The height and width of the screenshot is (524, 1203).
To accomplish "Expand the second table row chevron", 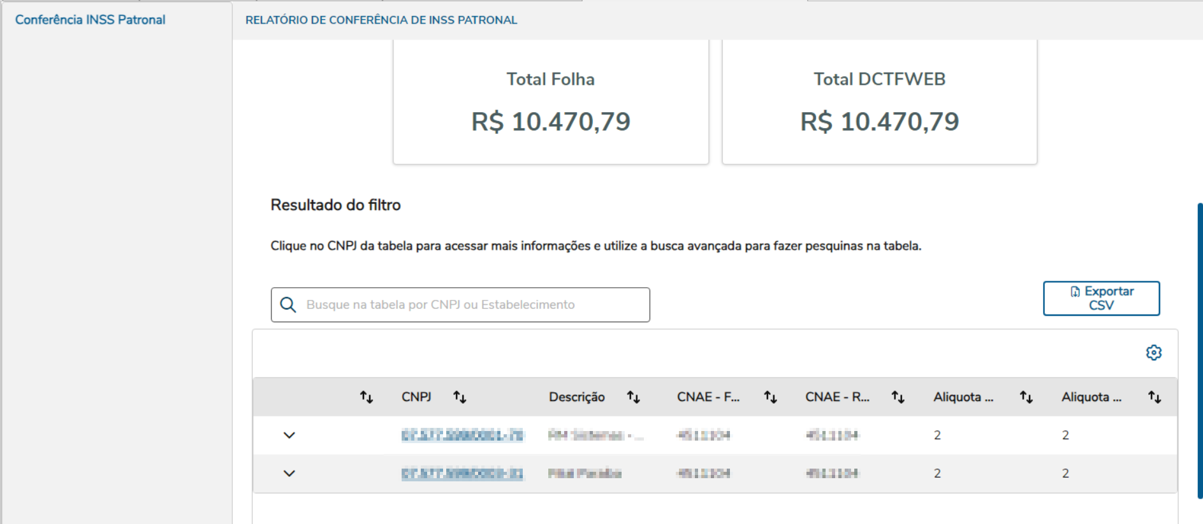I will [x=289, y=474].
